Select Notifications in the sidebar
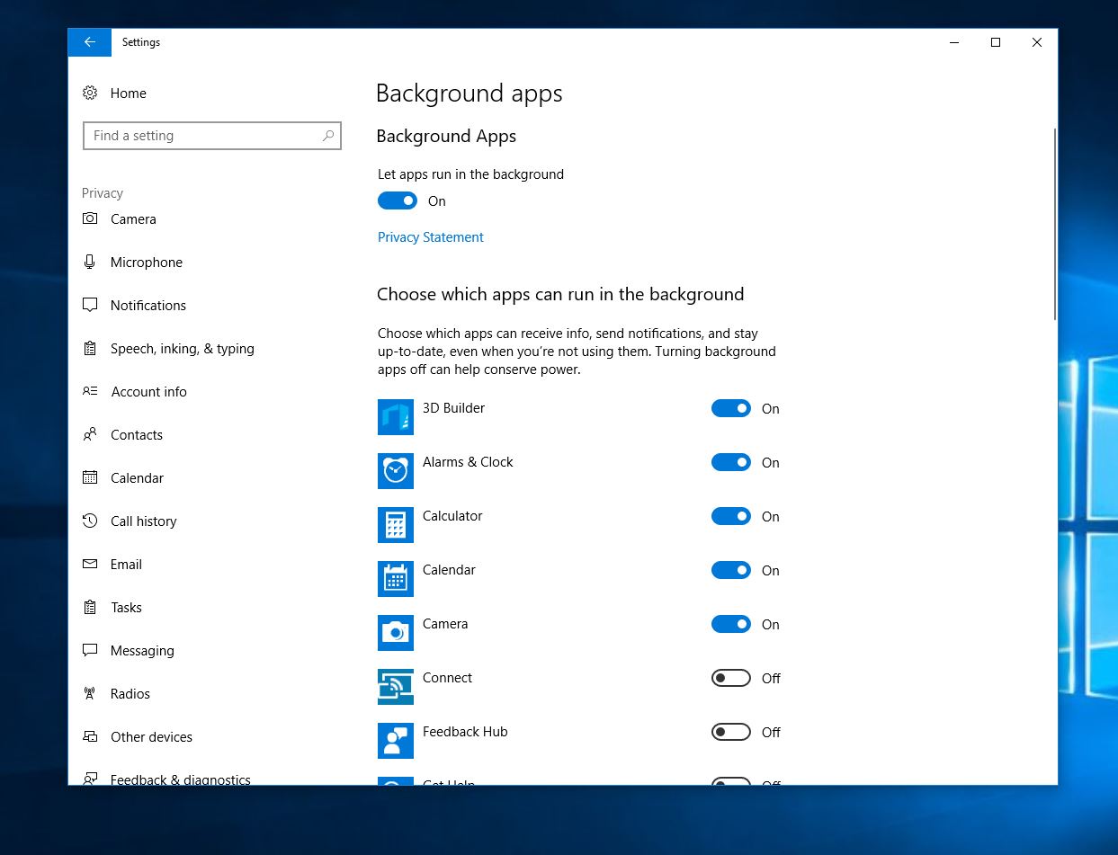This screenshot has height=855, width=1118. (148, 306)
